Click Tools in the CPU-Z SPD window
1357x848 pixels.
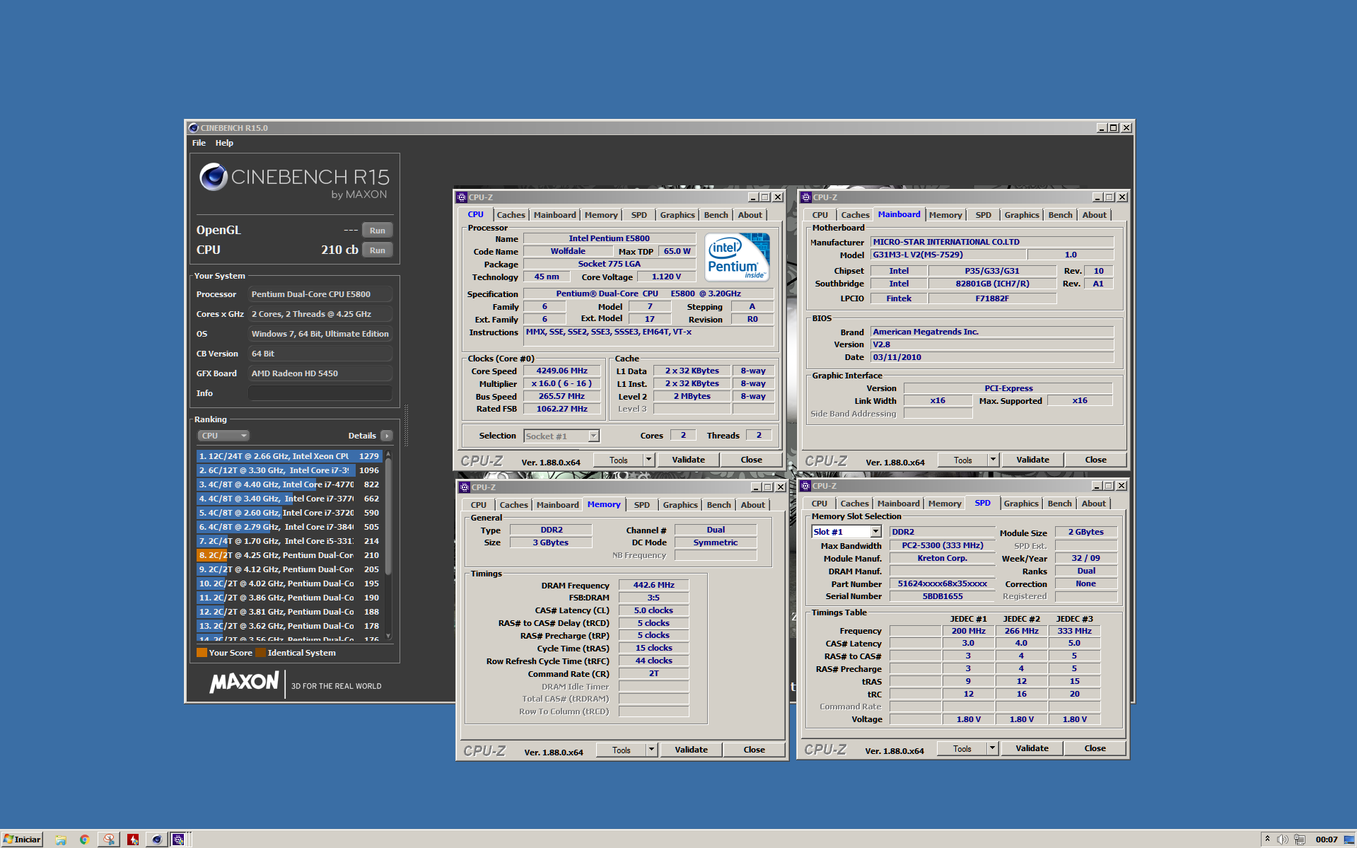[x=962, y=748]
